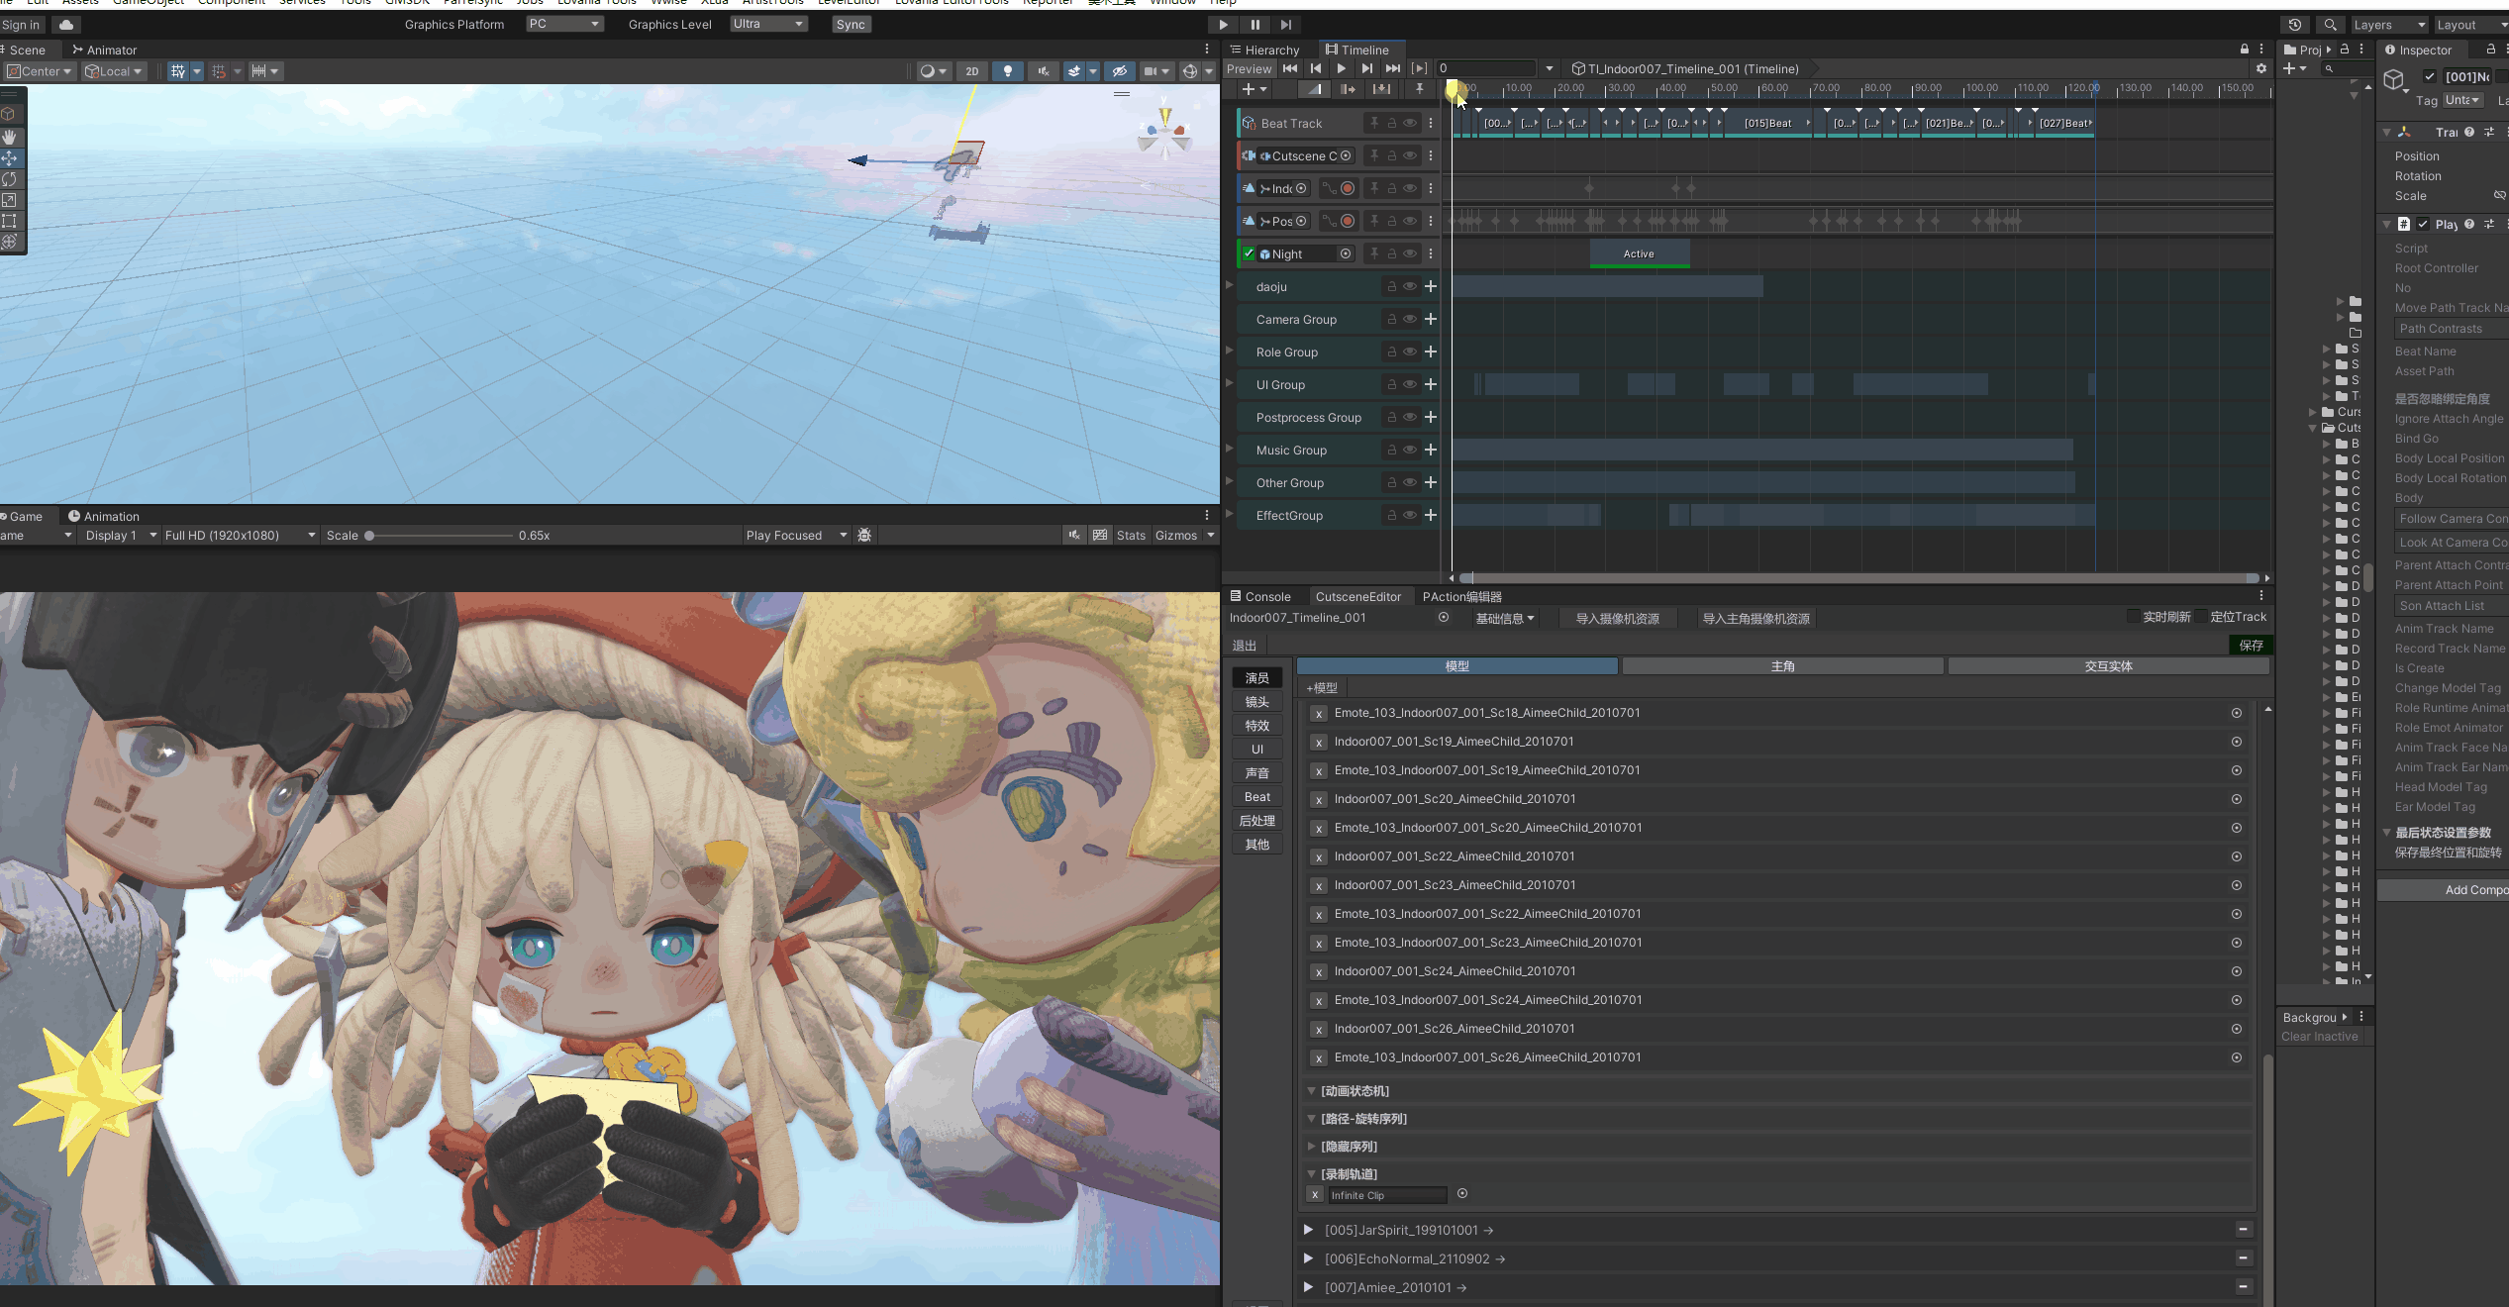
Task: Expand the [005]JarSpirit_199101001 entry
Action: click(x=1308, y=1230)
